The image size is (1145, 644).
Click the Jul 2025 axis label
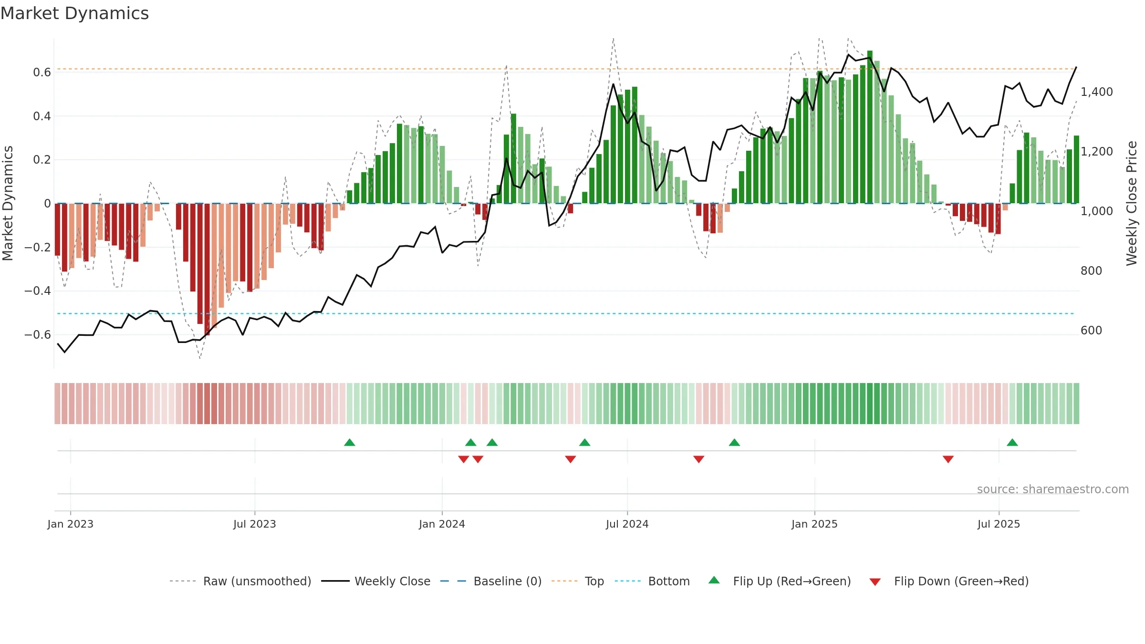click(x=999, y=524)
